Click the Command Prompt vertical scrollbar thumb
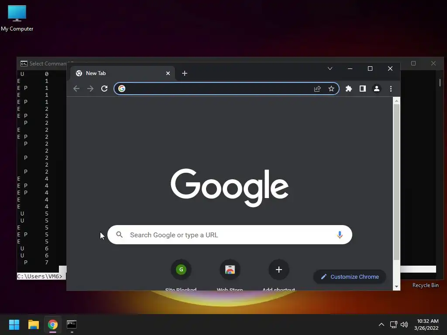 tap(440, 82)
